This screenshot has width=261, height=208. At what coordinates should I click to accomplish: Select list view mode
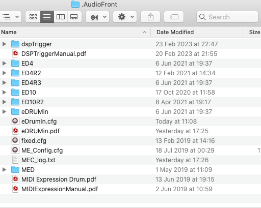[47, 17]
